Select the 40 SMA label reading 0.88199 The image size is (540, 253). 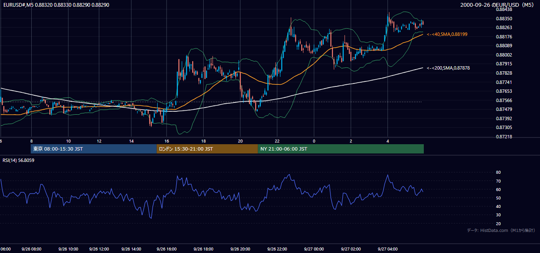[447, 34]
